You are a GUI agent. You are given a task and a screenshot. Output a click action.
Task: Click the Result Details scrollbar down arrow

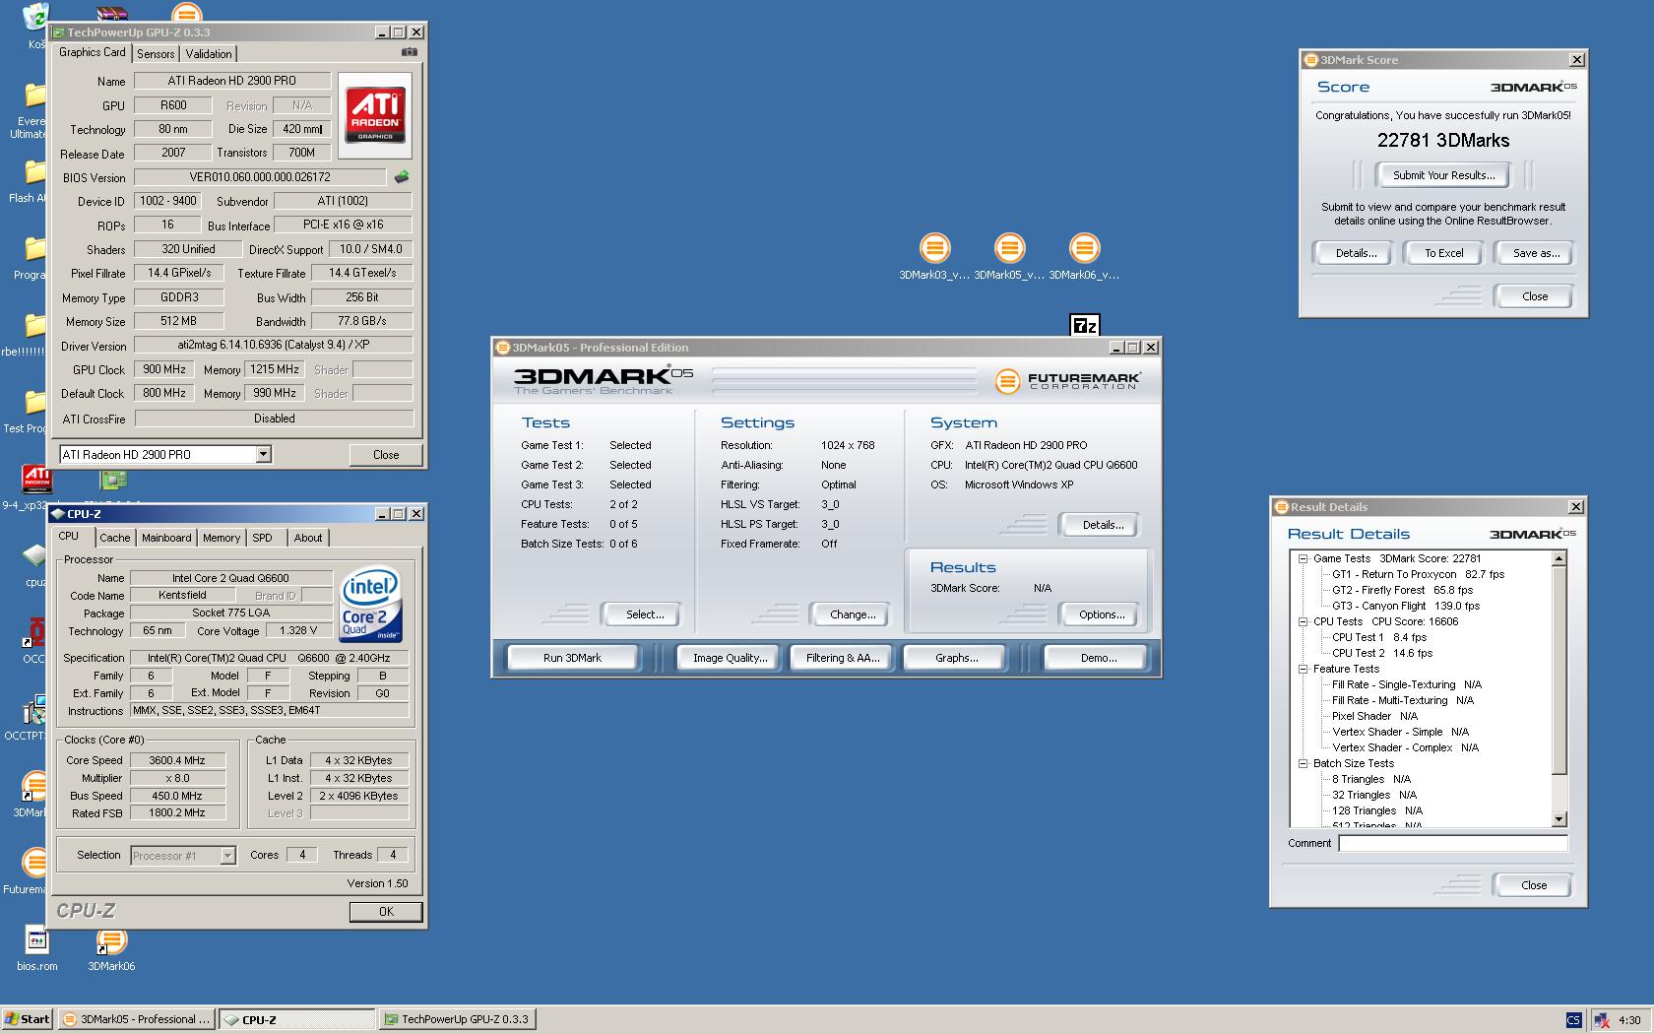tap(1559, 819)
